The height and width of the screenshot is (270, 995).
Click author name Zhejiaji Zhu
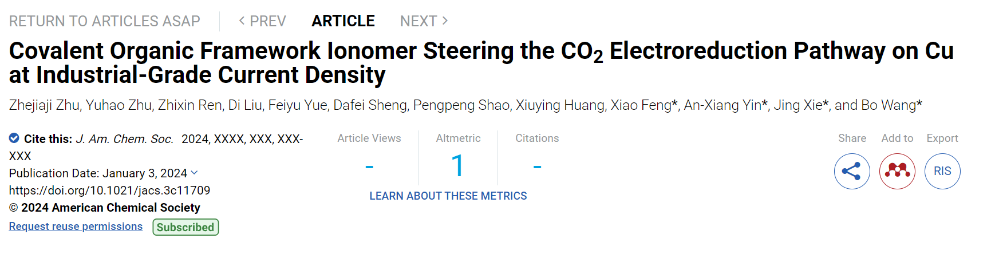point(45,105)
